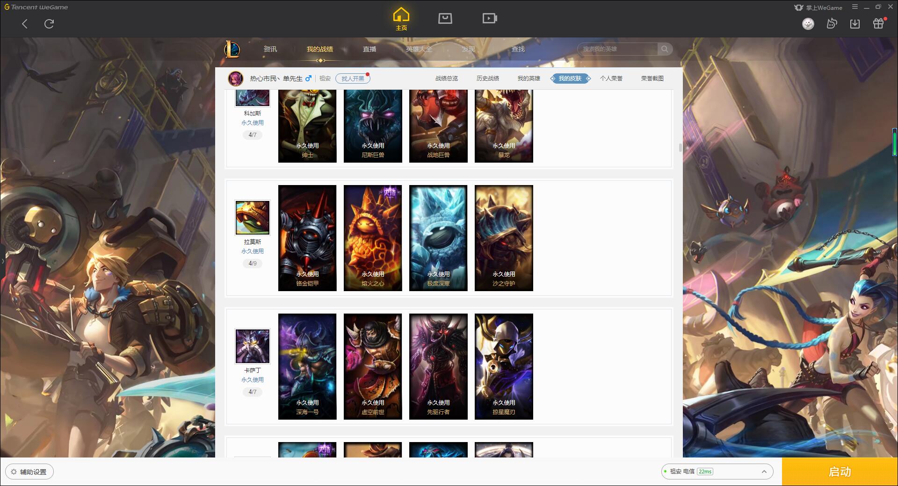Click the 极度深寒 skin thumbnail

[x=438, y=238]
